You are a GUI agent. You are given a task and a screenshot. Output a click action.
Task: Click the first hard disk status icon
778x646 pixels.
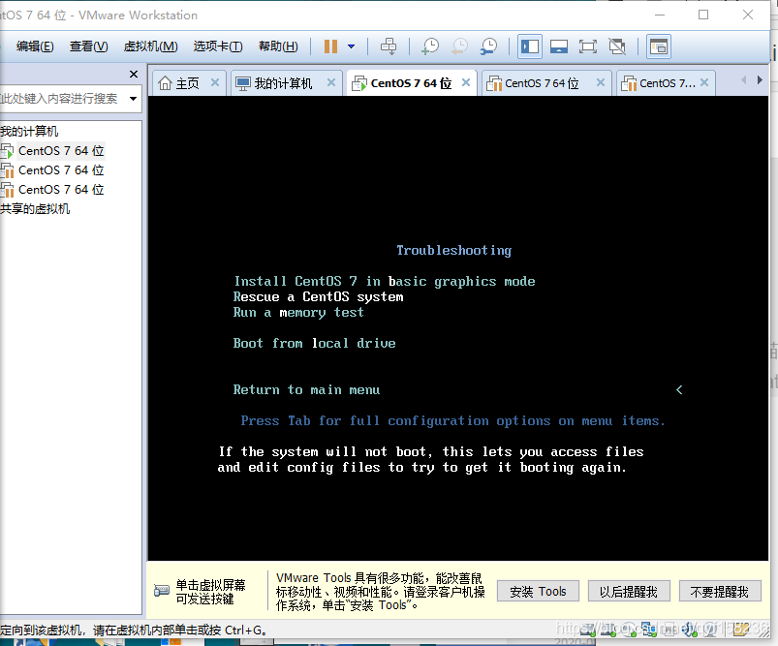[588, 630]
